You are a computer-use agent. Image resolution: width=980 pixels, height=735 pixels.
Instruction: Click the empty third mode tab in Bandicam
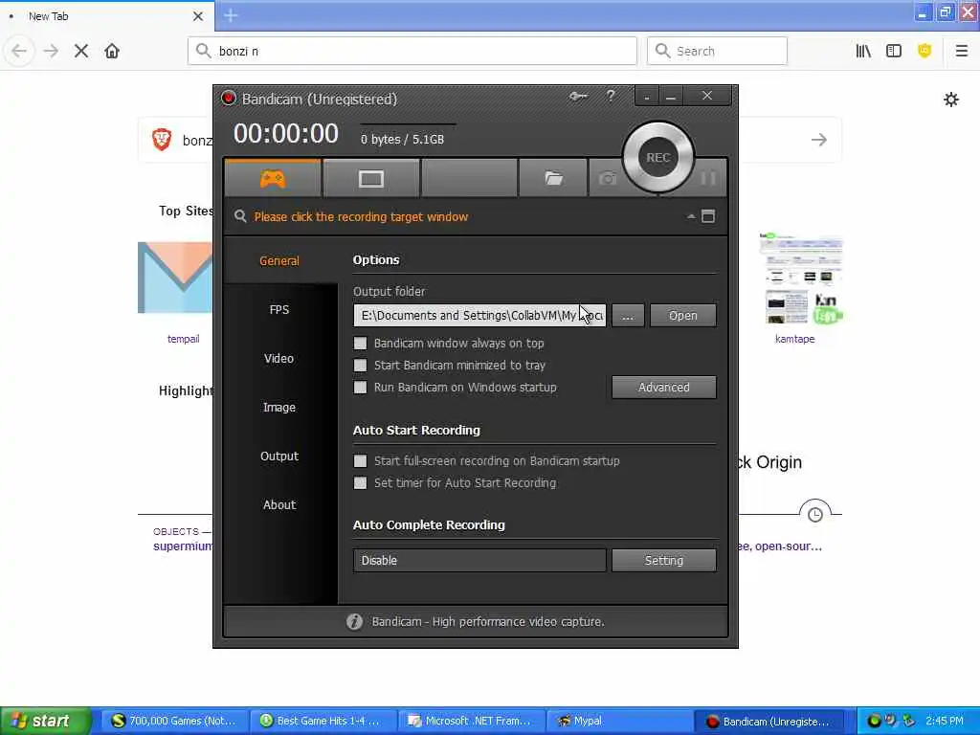(469, 179)
